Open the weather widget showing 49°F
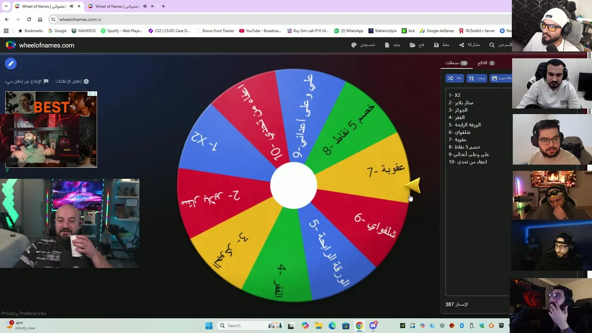 (21, 326)
